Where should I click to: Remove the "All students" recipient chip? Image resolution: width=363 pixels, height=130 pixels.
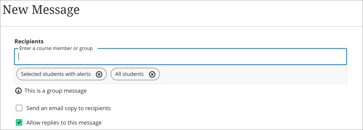(x=152, y=74)
